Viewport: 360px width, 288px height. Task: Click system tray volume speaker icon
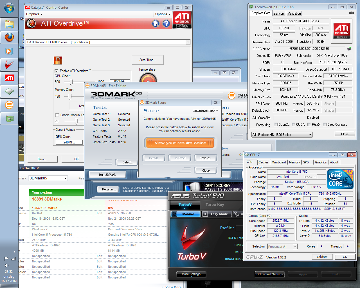point(7,265)
